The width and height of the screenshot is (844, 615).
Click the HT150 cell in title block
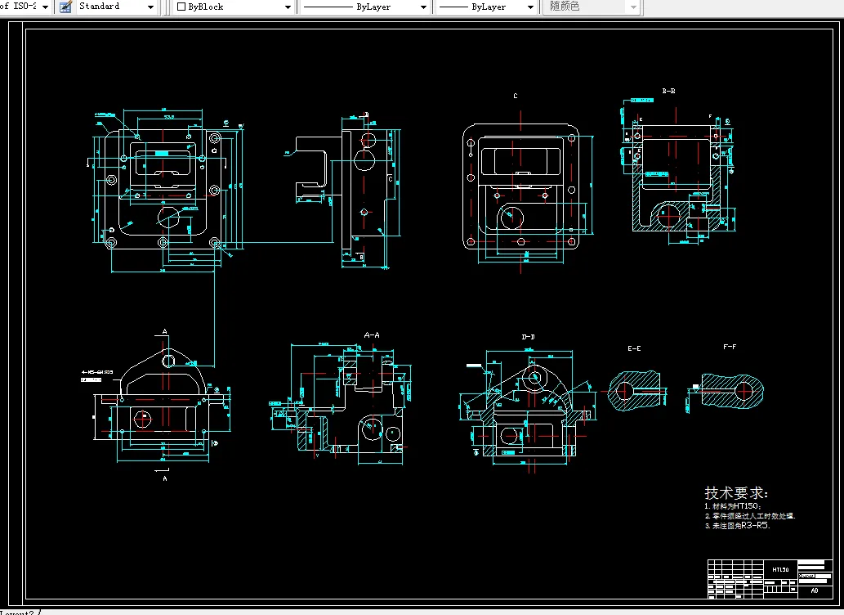(780, 569)
